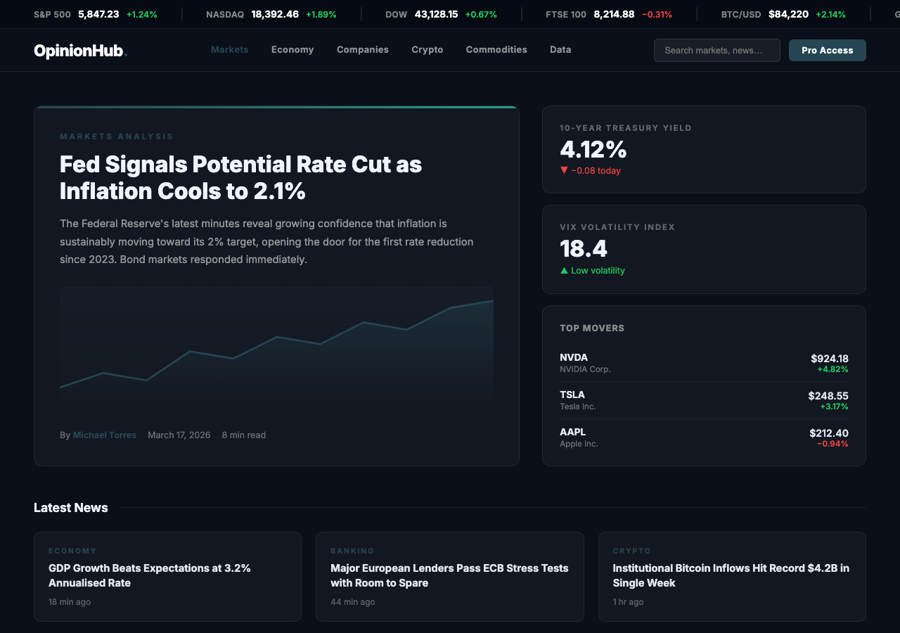
Task: Select TSLA row in Top Movers
Action: pyautogui.click(x=703, y=400)
